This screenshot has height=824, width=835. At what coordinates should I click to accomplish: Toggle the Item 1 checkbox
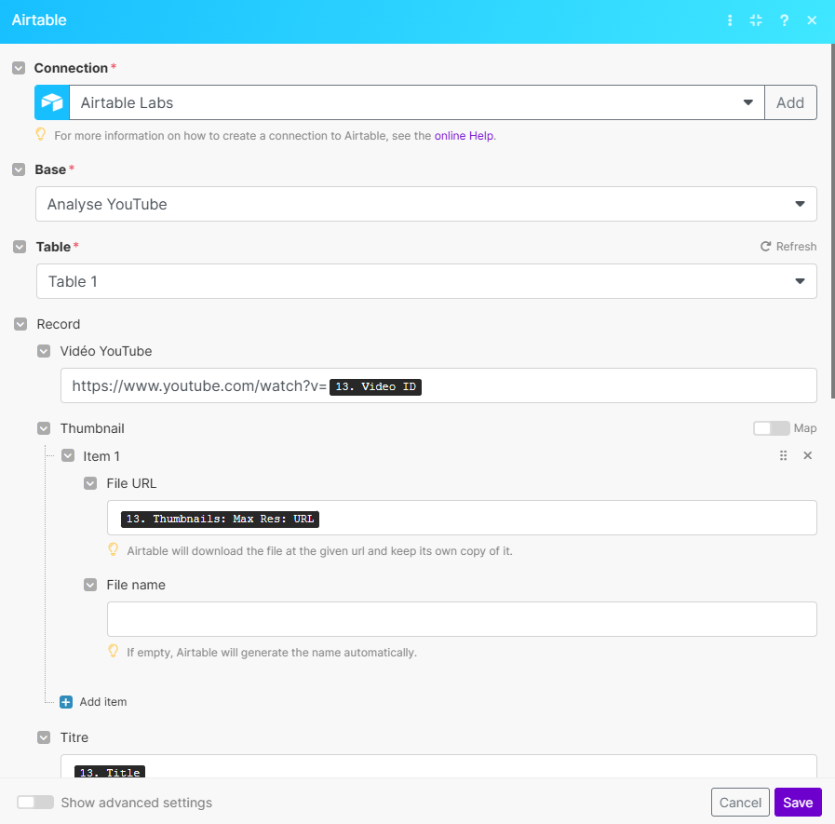pos(68,455)
